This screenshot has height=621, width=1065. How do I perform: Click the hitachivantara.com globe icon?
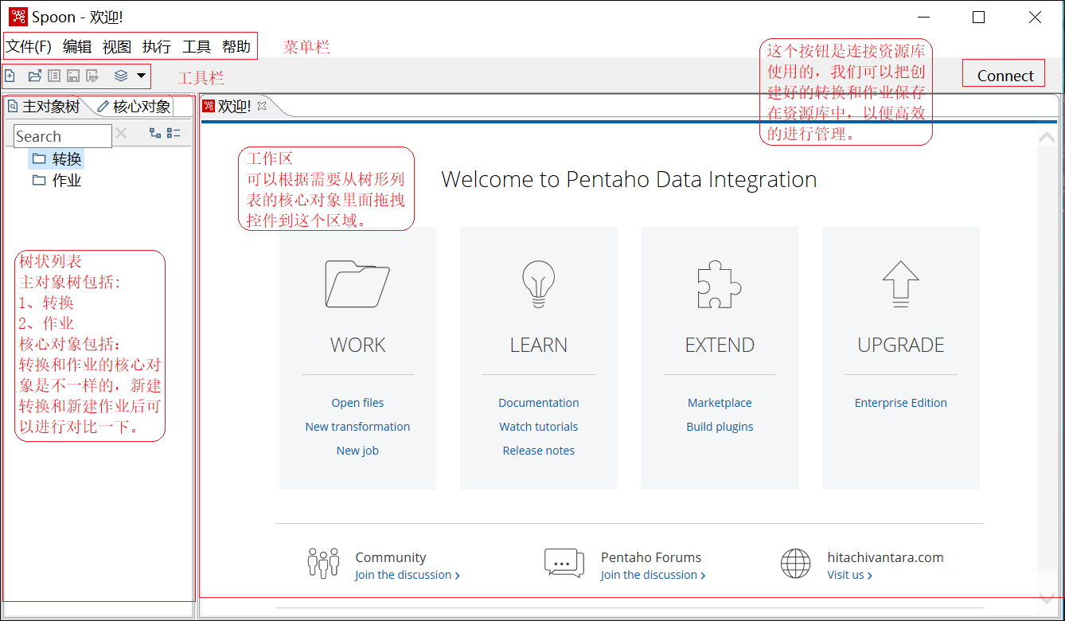(x=795, y=564)
